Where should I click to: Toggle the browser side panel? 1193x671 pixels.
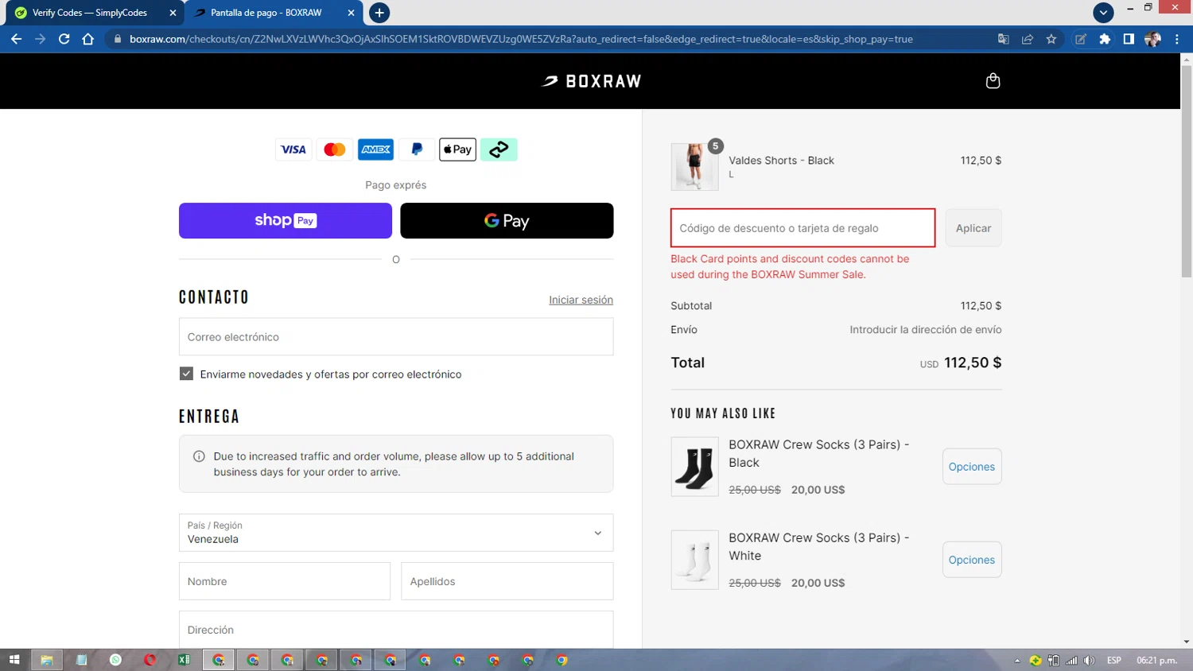click(1129, 39)
